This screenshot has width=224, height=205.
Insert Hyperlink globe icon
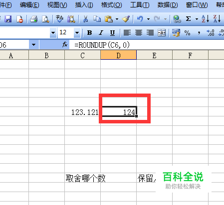coord(177,19)
